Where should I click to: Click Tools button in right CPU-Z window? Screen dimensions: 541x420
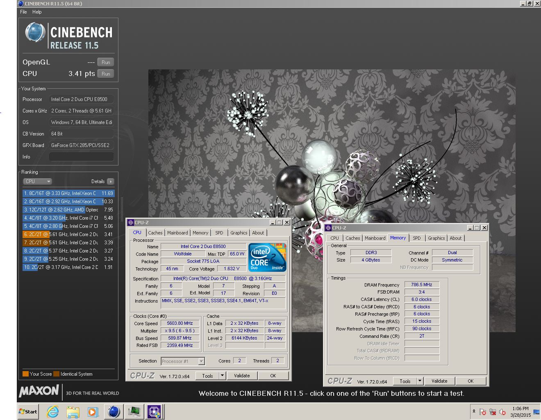click(x=405, y=381)
